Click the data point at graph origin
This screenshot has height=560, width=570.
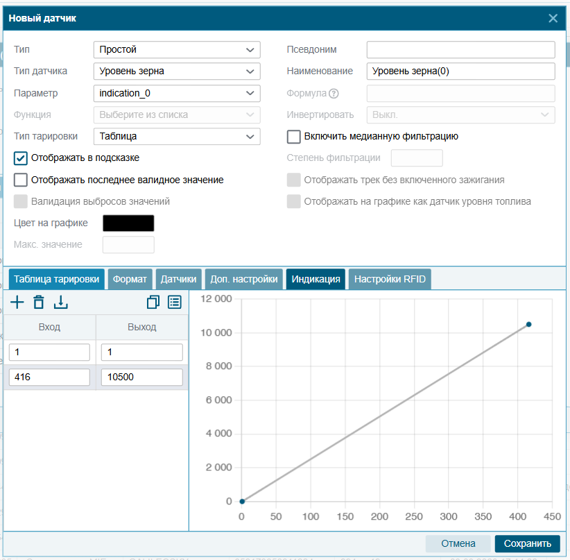pos(242,502)
